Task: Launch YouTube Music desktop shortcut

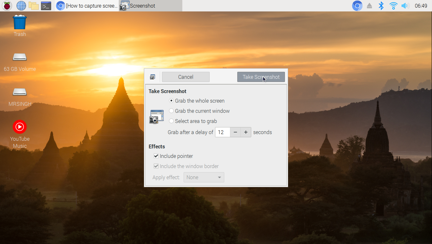Action: pyautogui.click(x=20, y=127)
